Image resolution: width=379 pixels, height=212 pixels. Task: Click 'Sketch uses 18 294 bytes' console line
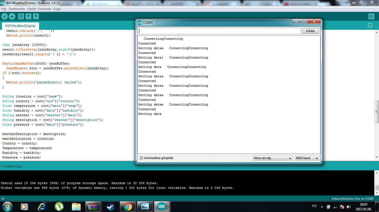[x=79, y=183]
